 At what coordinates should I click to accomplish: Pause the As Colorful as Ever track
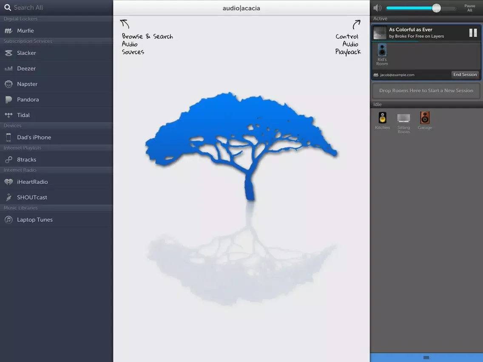click(473, 33)
